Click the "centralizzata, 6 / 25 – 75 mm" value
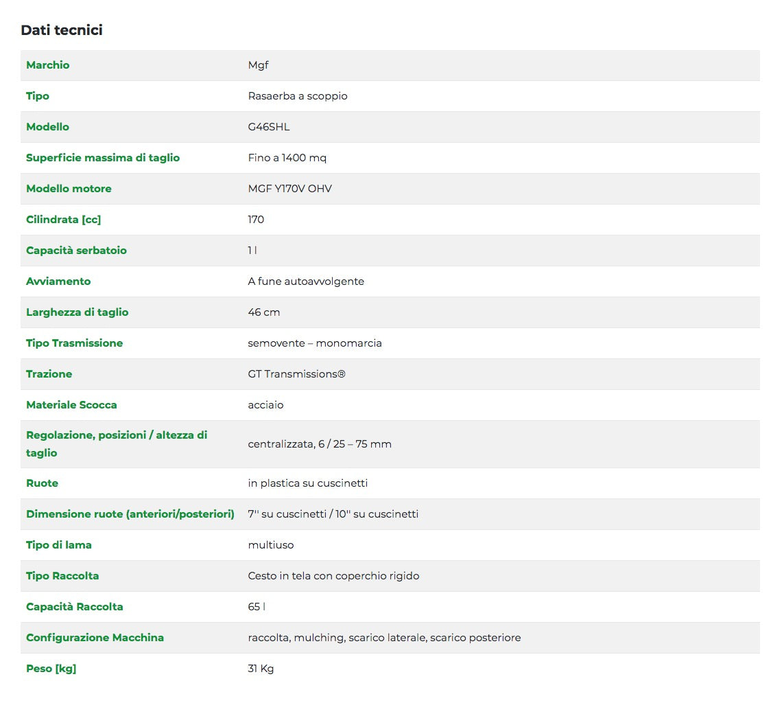This screenshot has width=782, height=703. point(320,444)
